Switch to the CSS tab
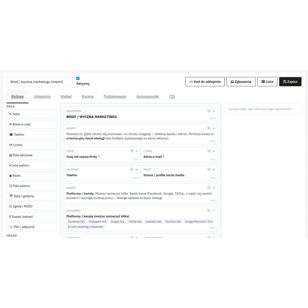The image size is (308, 308). [x=172, y=96]
